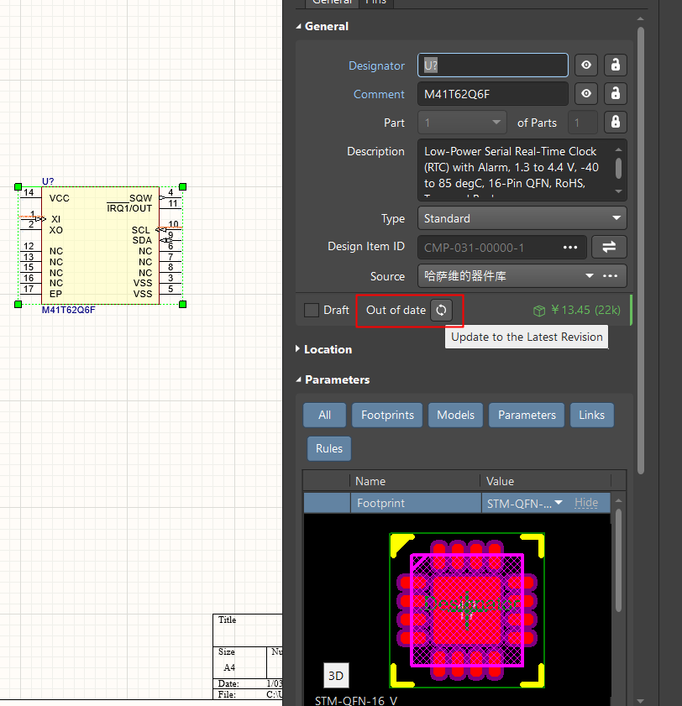Screen dimensions: 682x706
Task: Select the Footprint row in table
Action: 457,503
